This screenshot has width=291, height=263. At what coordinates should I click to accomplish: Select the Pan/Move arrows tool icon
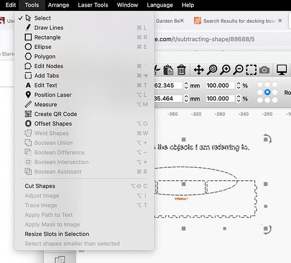(x=199, y=70)
